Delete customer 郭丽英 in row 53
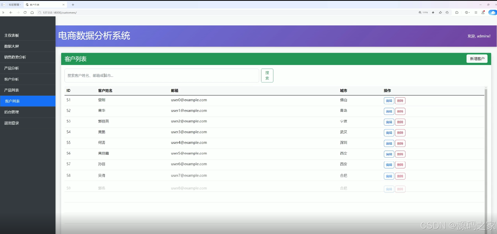The height and width of the screenshot is (234, 497). click(x=400, y=122)
